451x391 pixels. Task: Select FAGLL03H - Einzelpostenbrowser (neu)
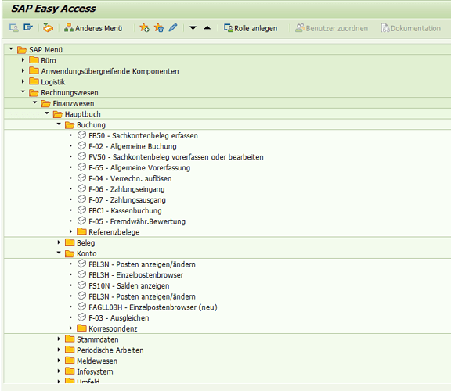pos(153,307)
